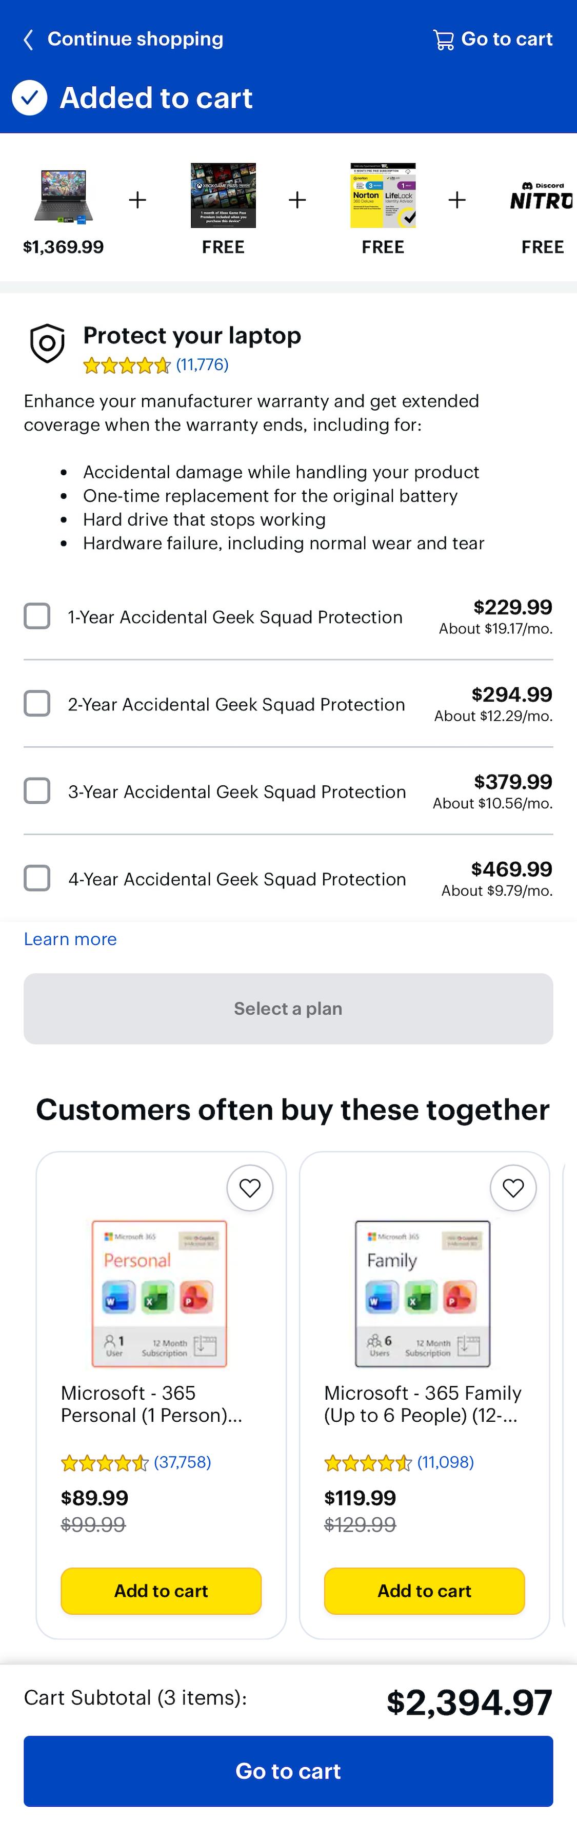Click the back chevron beside Continue shopping

pos(28,39)
